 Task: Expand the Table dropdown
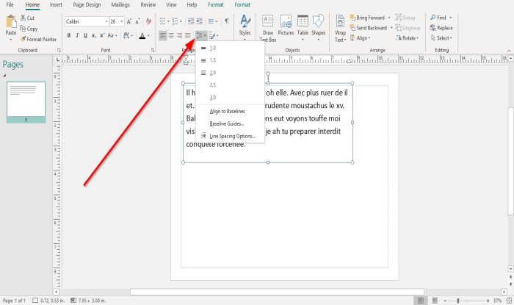(x=303, y=40)
